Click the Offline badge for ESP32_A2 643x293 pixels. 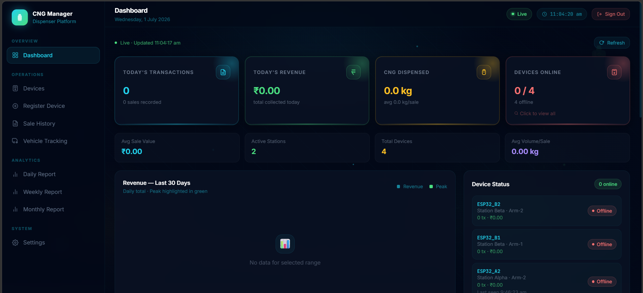tap(602, 282)
